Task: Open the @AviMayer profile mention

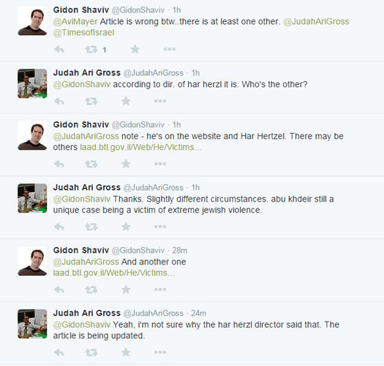Action: pyautogui.click(x=75, y=21)
